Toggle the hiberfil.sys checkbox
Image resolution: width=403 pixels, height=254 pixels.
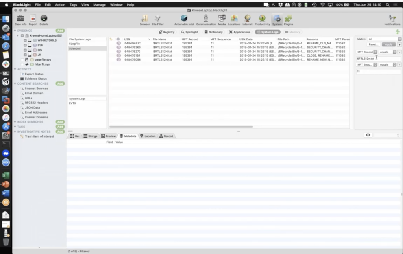point(22,64)
